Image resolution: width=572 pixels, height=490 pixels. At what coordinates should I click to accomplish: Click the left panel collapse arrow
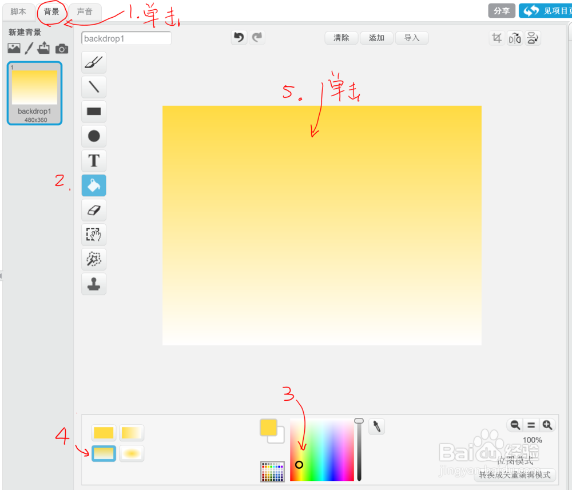click(x=2, y=276)
